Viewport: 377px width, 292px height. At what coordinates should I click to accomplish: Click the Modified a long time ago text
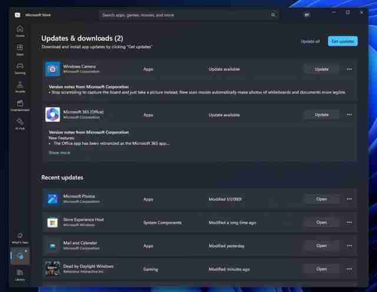coord(232,223)
